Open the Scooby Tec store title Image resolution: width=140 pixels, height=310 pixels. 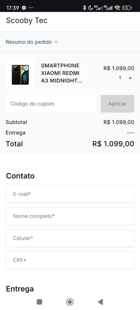tap(27, 21)
